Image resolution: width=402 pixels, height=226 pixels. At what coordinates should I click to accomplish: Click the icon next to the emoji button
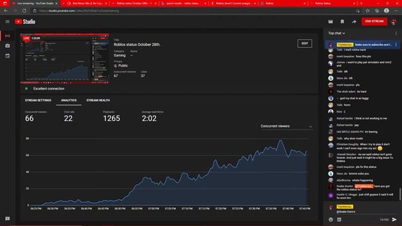(x=339, y=219)
